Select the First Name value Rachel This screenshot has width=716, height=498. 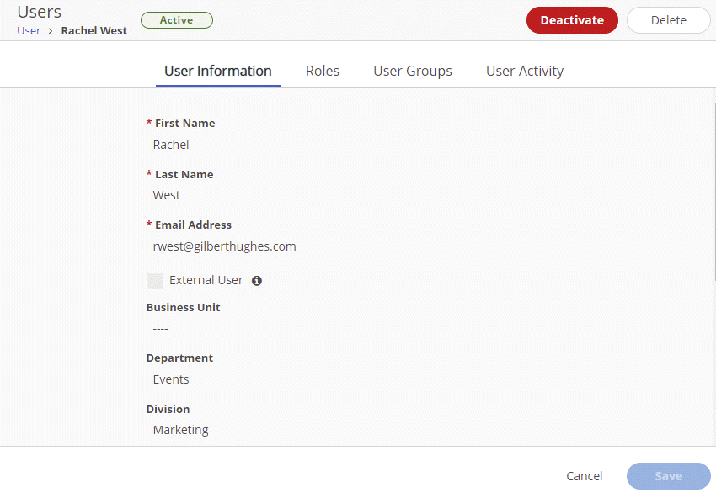pyautogui.click(x=170, y=144)
